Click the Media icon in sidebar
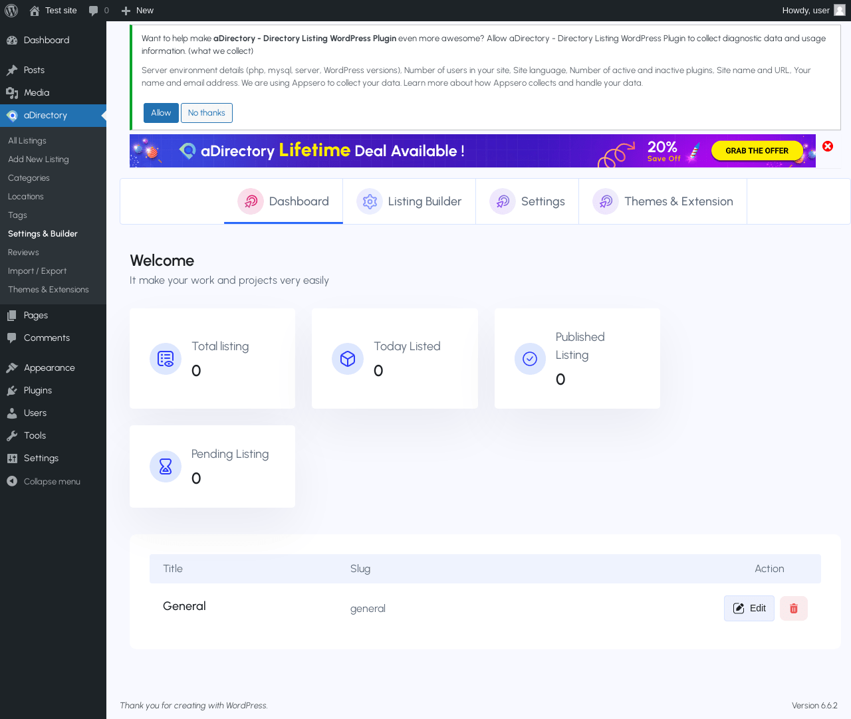This screenshot has height=719, width=851. pos(12,93)
